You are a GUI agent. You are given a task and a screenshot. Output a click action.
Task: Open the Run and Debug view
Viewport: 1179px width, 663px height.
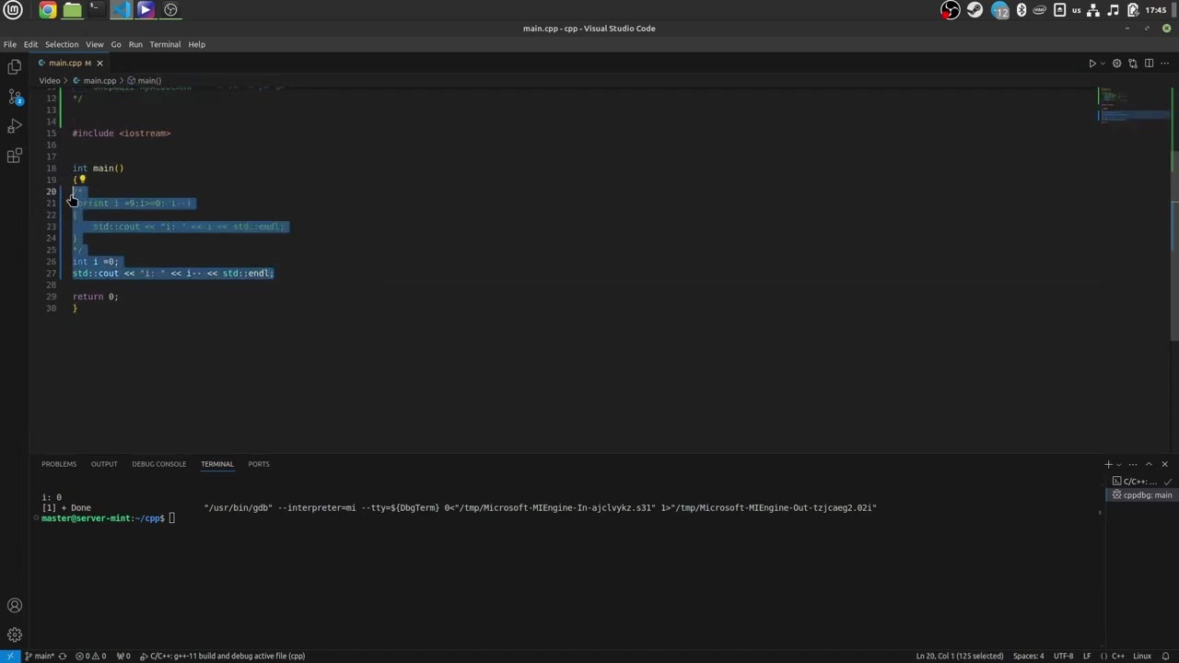15,126
